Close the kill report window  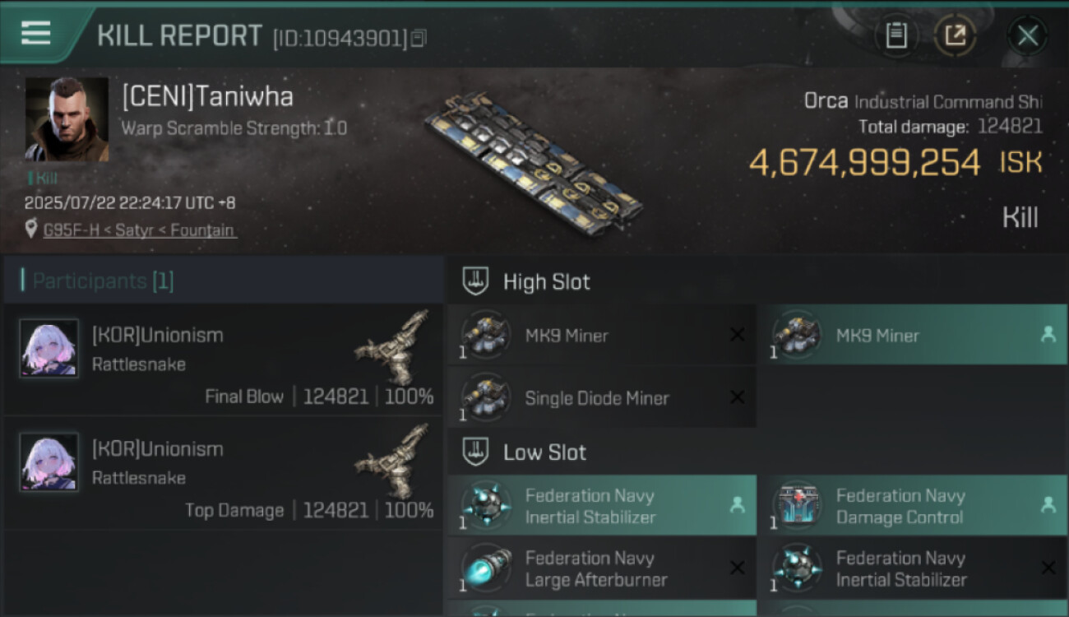pyautogui.click(x=1027, y=35)
